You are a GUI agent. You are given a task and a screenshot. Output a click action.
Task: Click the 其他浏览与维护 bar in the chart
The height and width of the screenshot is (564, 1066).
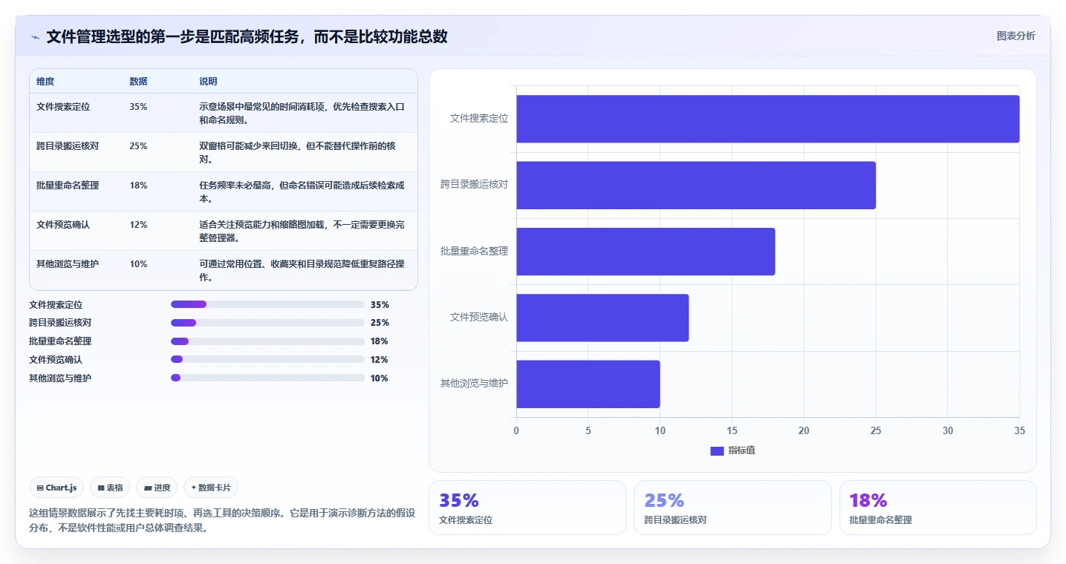click(x=588, y=384)
